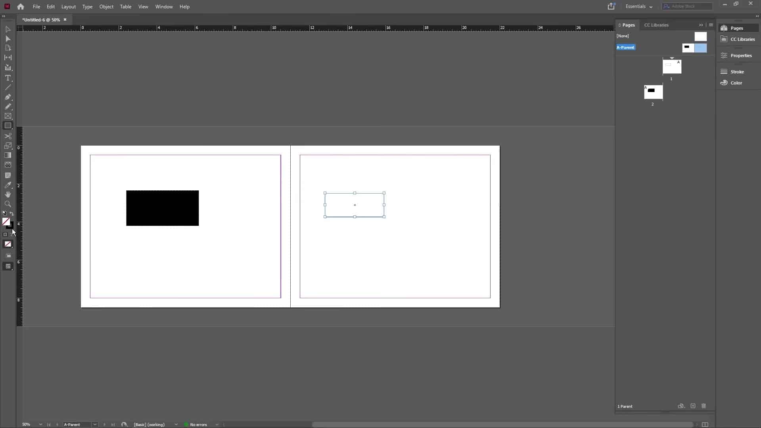The width and height of the screenshot is (761, 428).
Task: Open the Adobe Home screen
Action: pyautogui.click(x=20, y=6)
